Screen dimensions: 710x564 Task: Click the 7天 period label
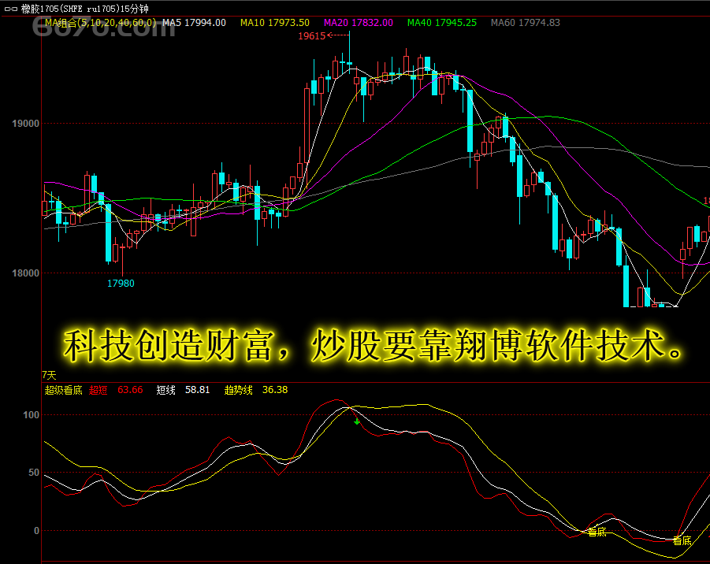pos(49,375)
